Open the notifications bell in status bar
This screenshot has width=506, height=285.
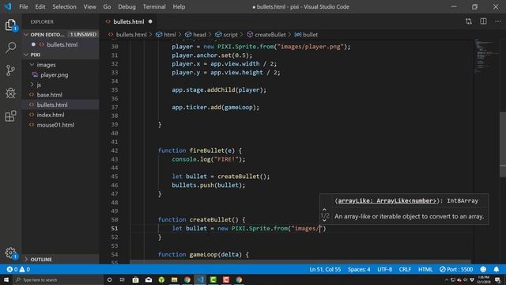(x=497, y=269)
